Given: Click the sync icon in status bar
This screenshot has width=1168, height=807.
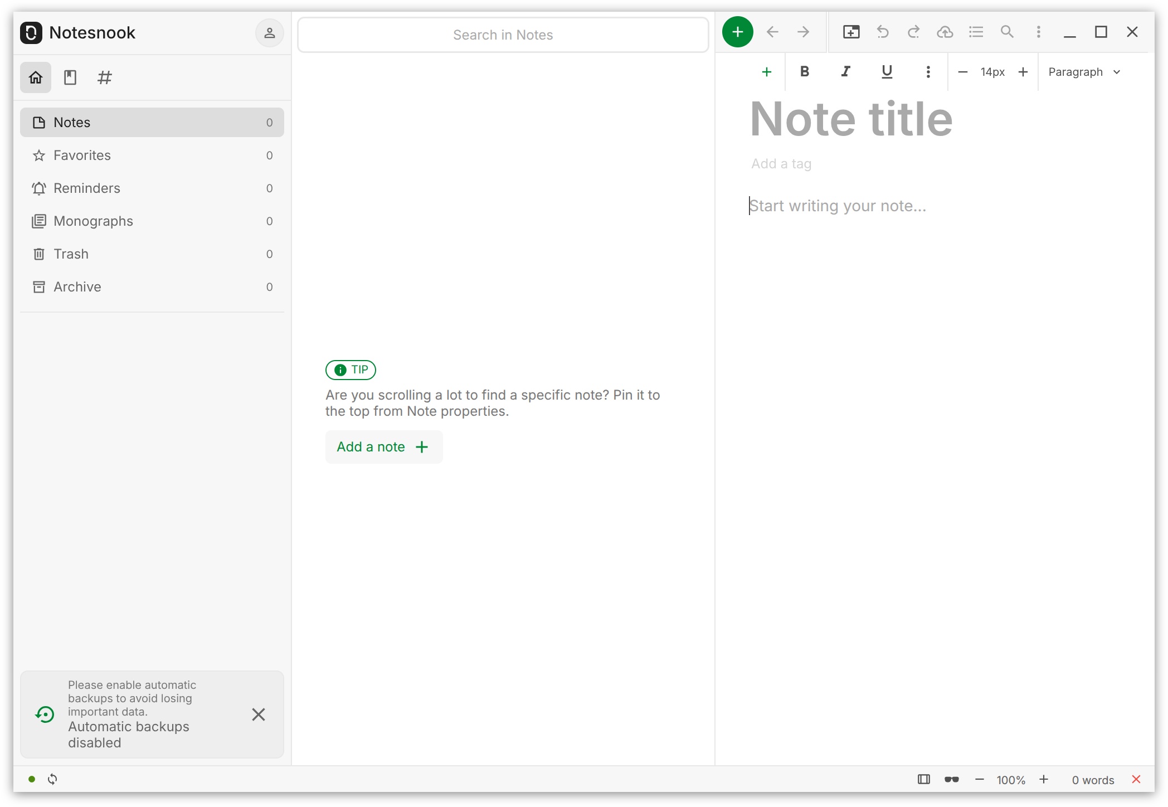Looking at the screenshot, I should (x=52, y=779).
